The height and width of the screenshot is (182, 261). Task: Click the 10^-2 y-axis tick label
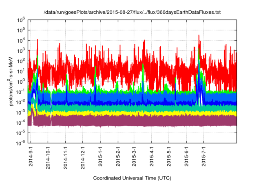pyautogui.click(x=20, y=102)
